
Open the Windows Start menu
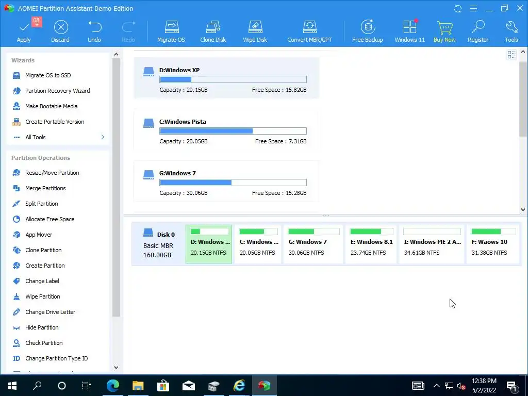coord(12,386)
